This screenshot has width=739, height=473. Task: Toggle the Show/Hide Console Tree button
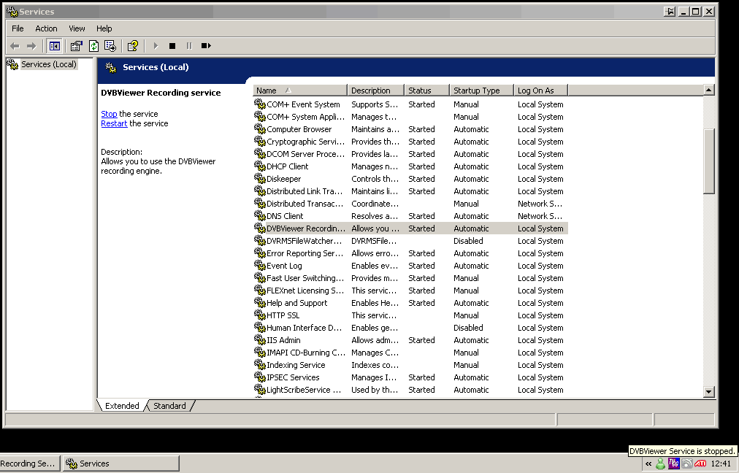[54, 46]
